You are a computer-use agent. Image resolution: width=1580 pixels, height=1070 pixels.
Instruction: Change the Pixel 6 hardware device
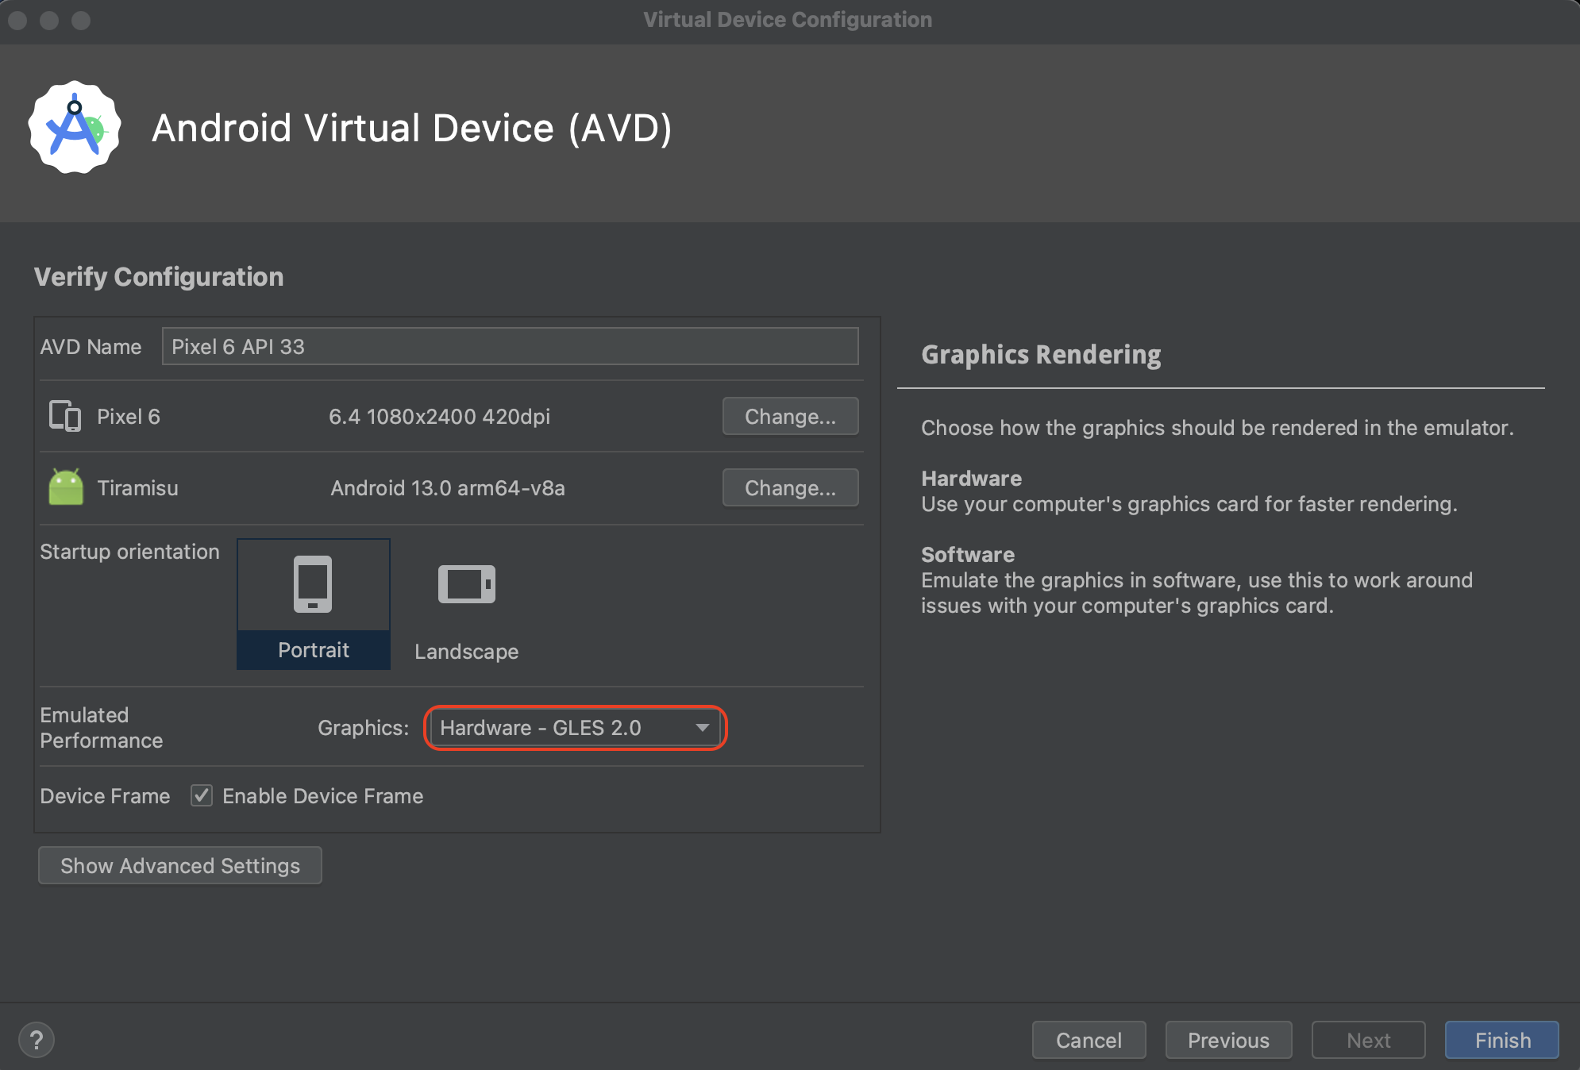(790, 416)
